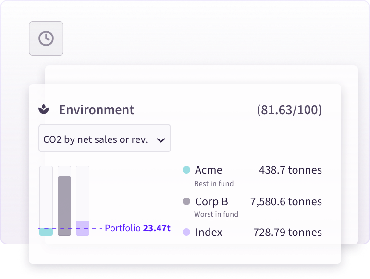Select the Index bar in chart

83,228
